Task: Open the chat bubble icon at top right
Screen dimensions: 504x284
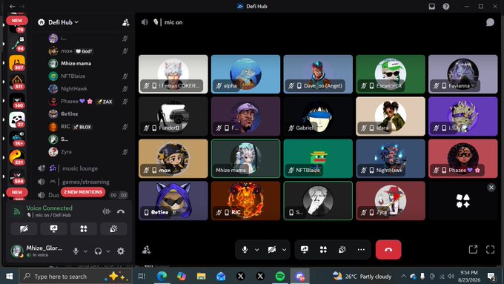Action: pyautogui.click(x=490, y=22)
